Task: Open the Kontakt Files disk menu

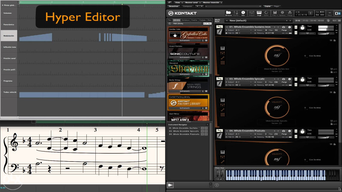Action: pyautogui.click(x=275, y=13)
